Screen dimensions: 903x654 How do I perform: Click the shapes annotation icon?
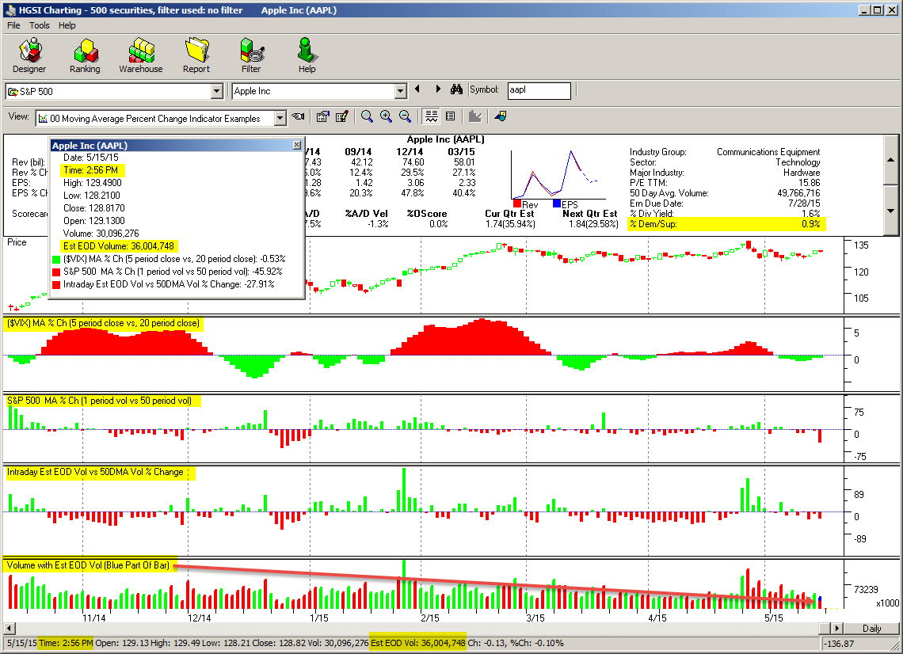(x=500, y=117)
